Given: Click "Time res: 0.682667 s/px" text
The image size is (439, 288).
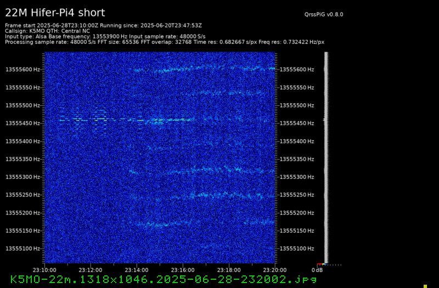Looking at the screenshot, I should (x=225, y=42).
